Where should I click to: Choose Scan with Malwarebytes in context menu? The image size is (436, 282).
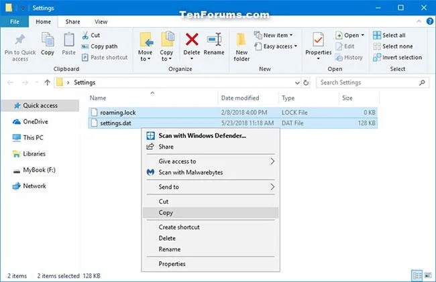(x=210, y=172)
